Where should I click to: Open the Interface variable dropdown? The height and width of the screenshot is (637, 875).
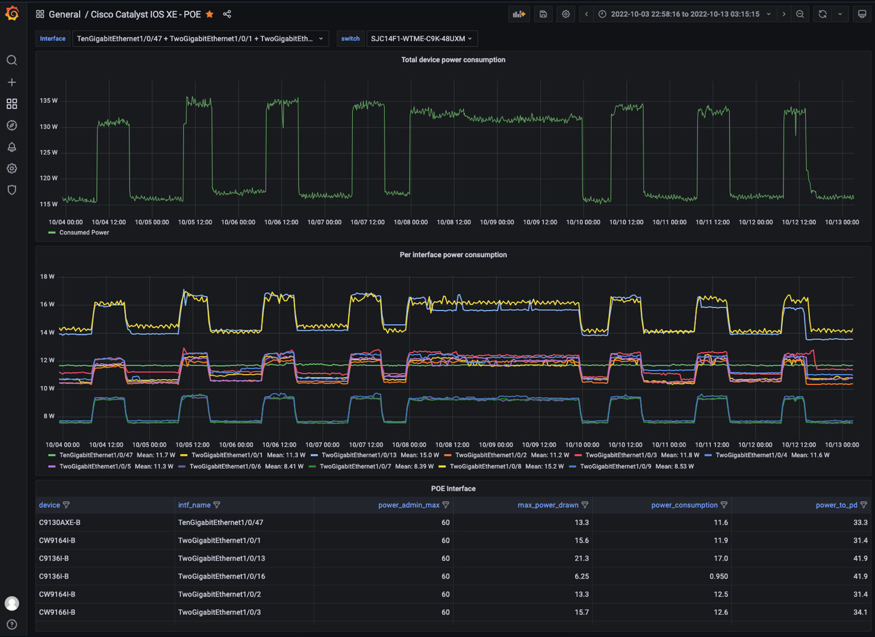click(201, 38)
